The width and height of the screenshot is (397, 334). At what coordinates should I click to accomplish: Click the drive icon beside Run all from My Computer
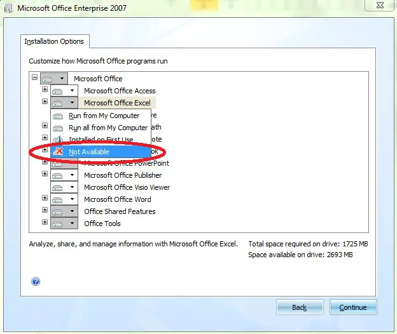pos(58,128)
